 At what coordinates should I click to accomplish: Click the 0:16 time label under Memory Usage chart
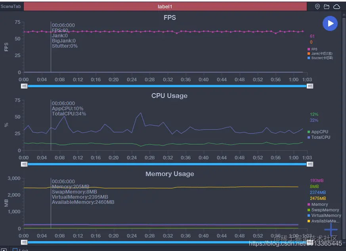(96, 236)
